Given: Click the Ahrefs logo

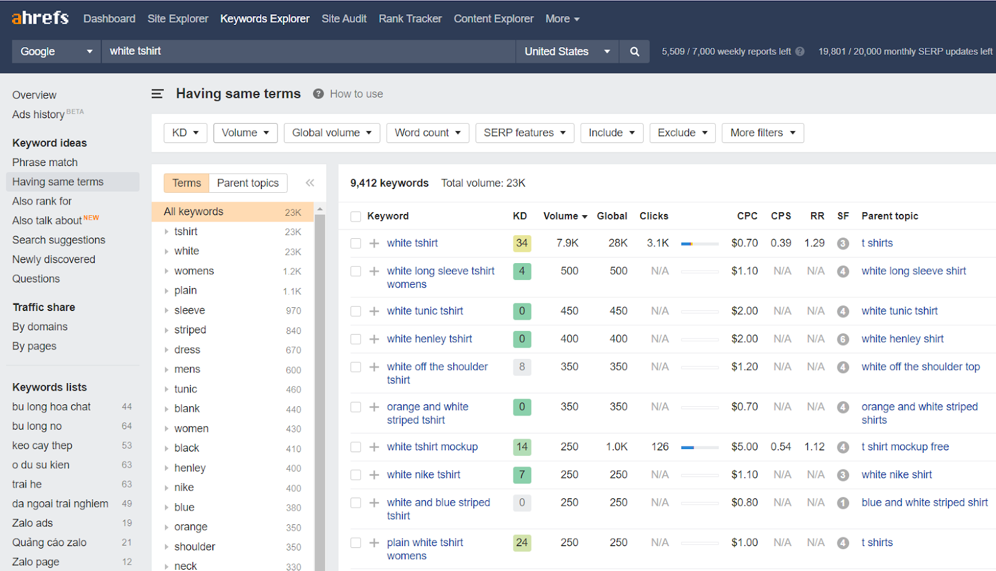Looking at the screenshot, I should 40,18.
